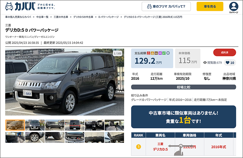Click the orange badge icon by 支払総額
Screen dimensions: 243x158
tap(152, 53)
